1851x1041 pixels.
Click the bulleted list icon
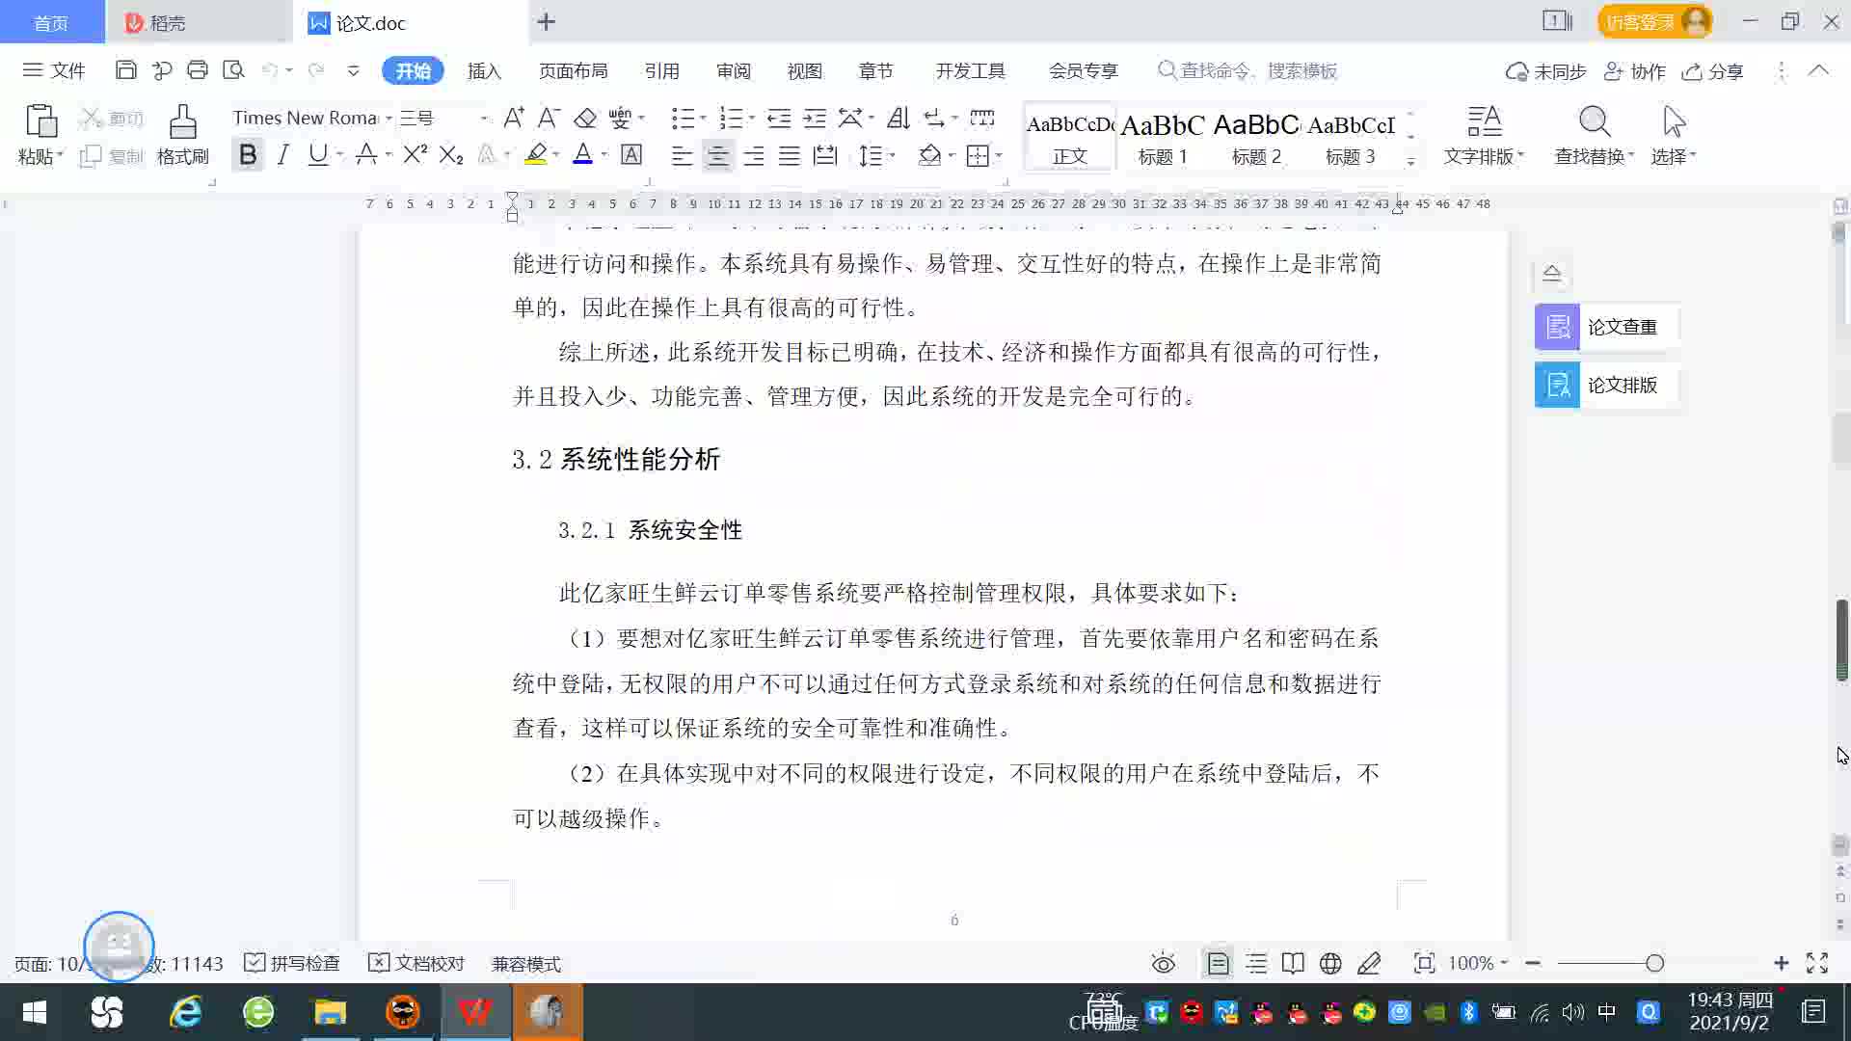(682, 118)
